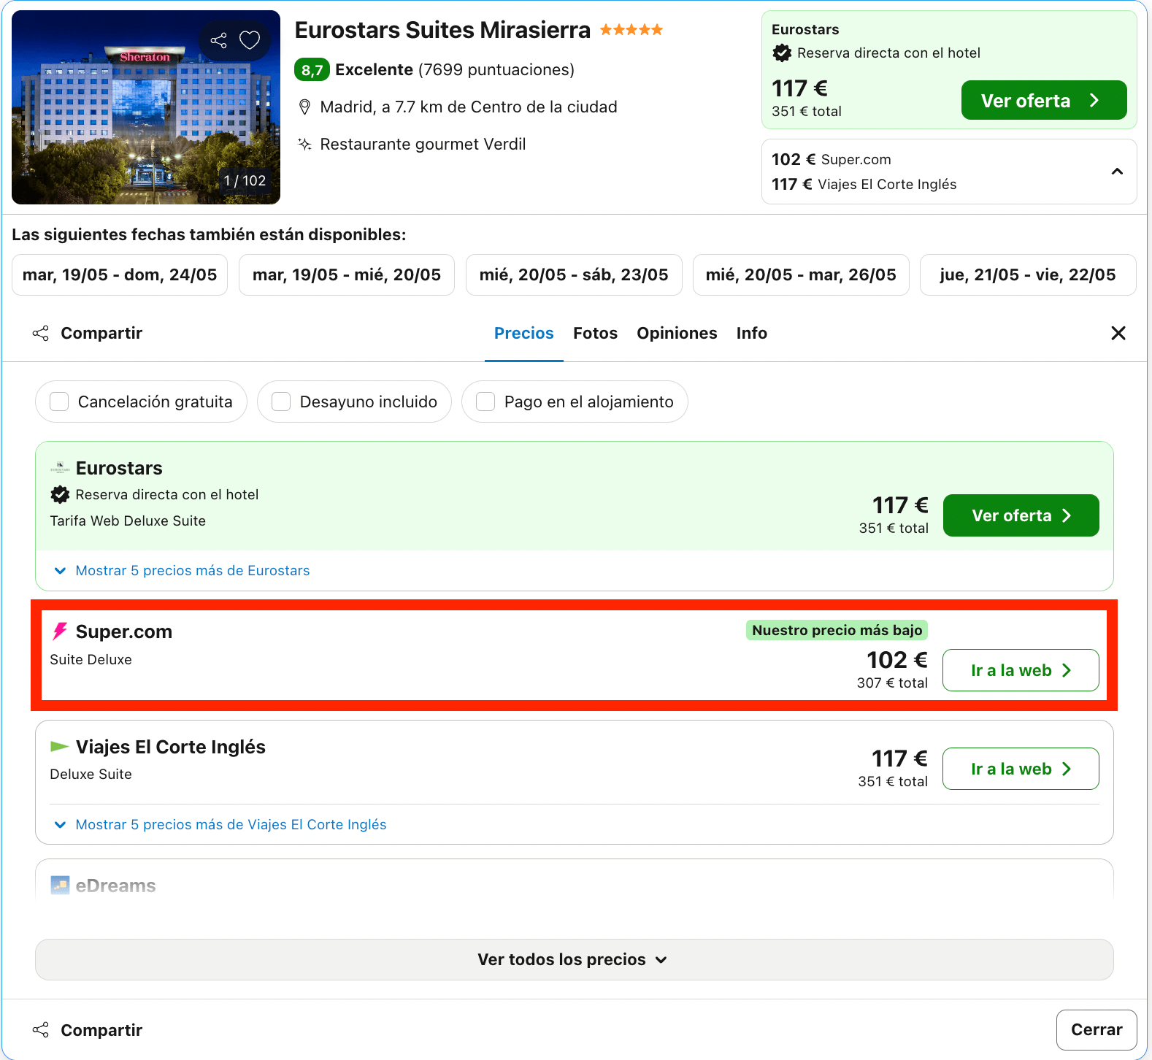The height and width of the screenshot is (1060, 1152).
Task: Collapse the Super.com and Corte Inglés price summary
Action: pyautogui.click(x=1117, y=172)
